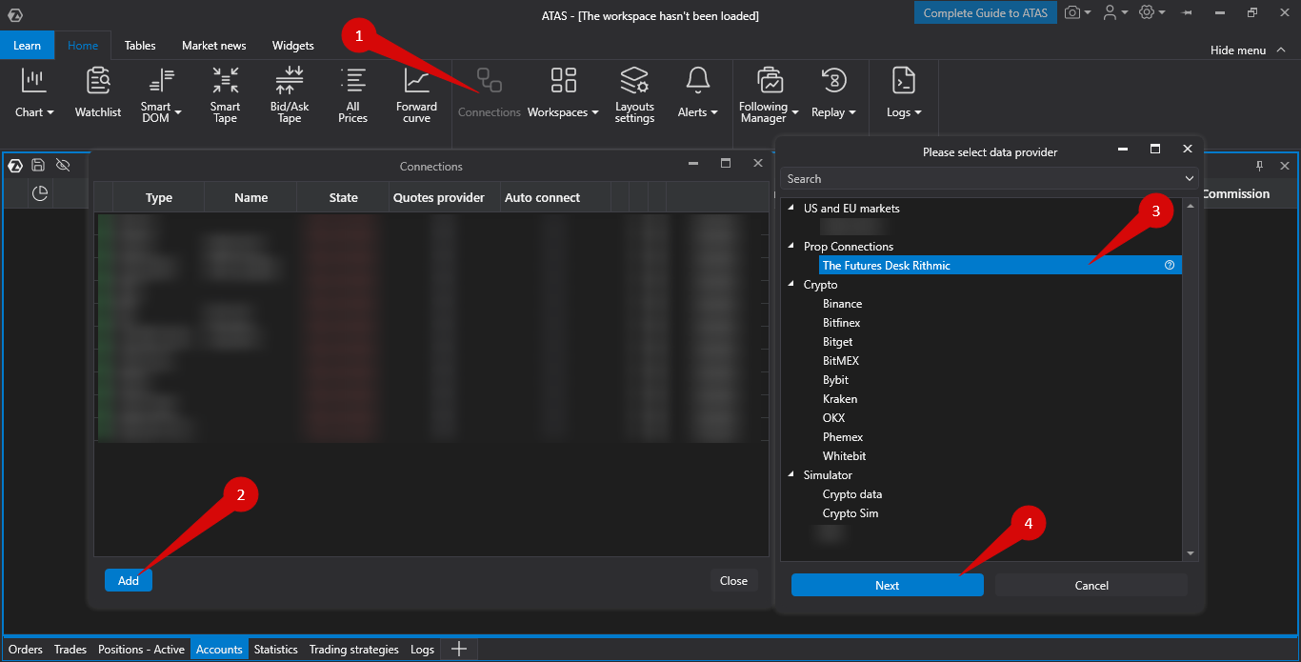
Task: Click the Quotes provider column header
Action: (x=439, y=197)
